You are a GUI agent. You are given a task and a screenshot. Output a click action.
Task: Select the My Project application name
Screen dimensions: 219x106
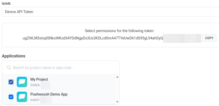click(39, 79)
